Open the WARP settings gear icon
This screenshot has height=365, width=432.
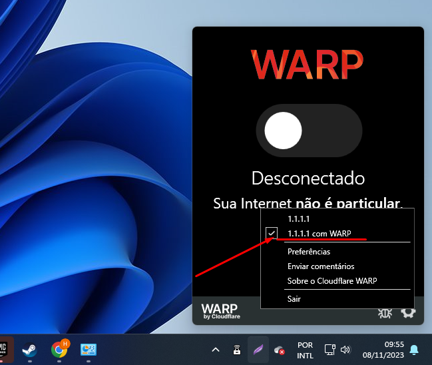[x=408, y=311]
